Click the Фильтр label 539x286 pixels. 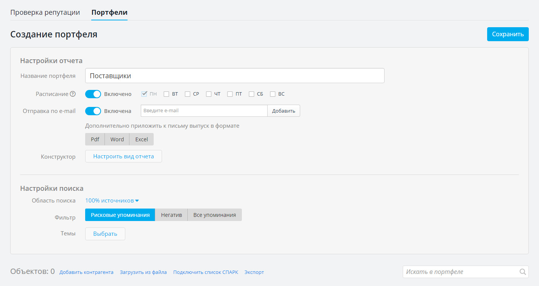pyautogui.click(x=65, y=218)
